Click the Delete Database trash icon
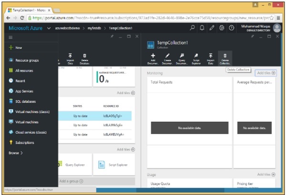286x195 pixels. (x=84, y=56)
